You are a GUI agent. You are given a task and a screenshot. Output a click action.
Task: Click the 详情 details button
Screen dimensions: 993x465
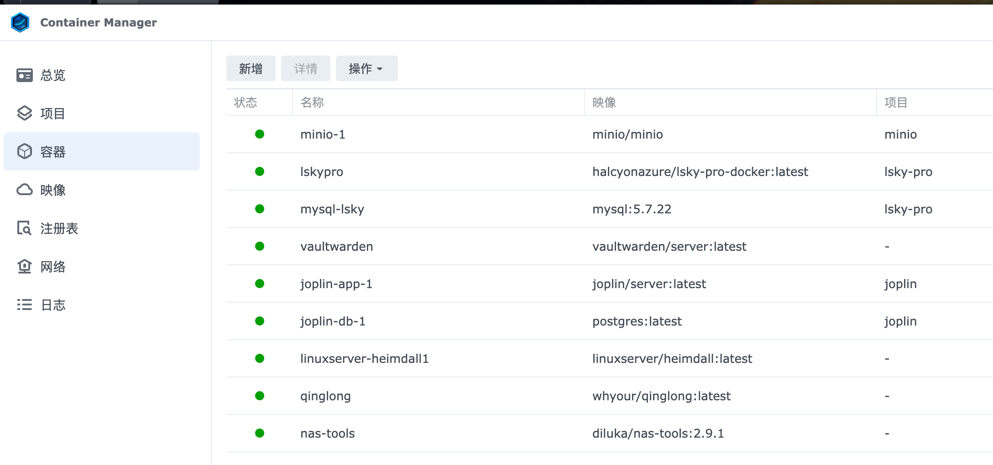click(x=306, y=68)
